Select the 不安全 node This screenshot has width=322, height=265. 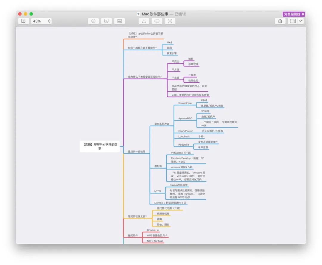175,61
